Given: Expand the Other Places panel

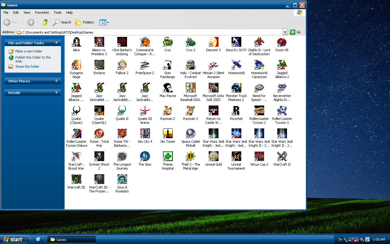Looking at the screenshot, I should click(56, 81).
